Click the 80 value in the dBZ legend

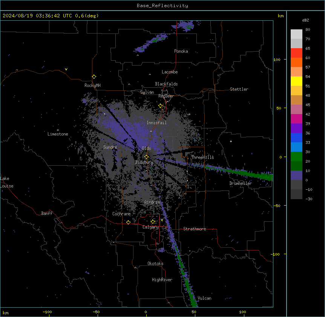pos(308,30)
